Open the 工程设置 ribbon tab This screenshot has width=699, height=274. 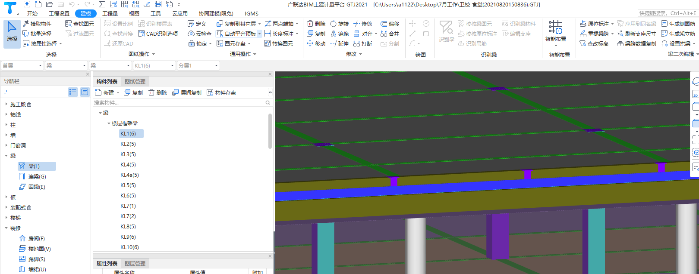click(x=59, y=13)
